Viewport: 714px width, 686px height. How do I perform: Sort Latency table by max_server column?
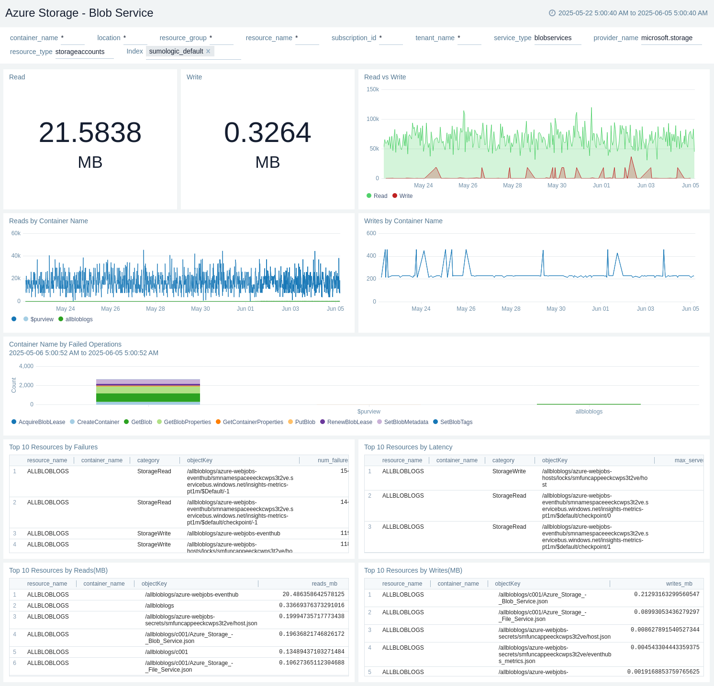(689, 460)
